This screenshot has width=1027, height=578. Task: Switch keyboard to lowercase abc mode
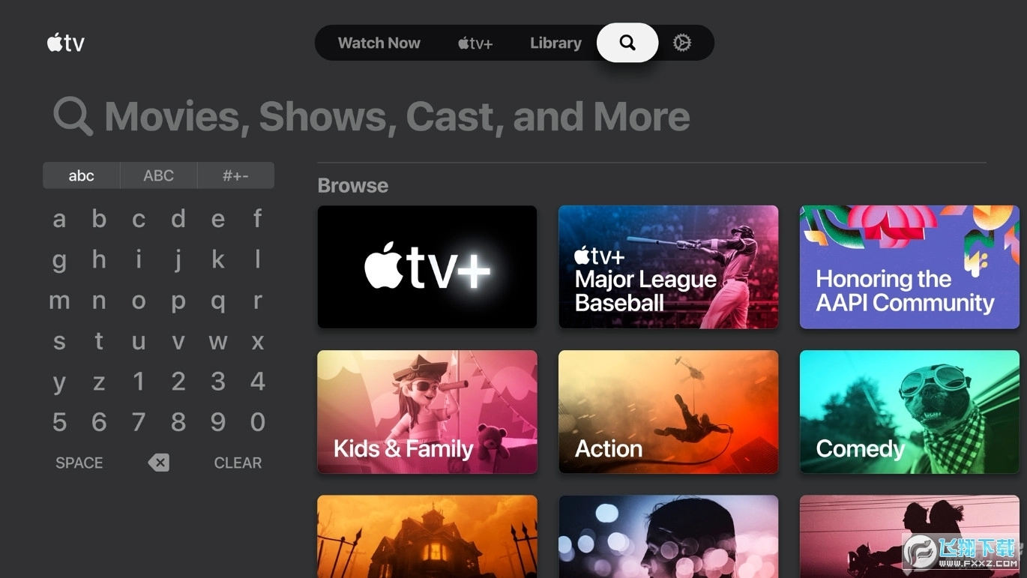81,175
